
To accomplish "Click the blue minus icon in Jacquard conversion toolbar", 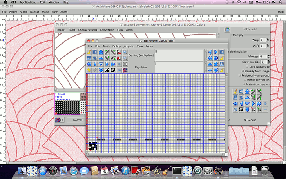I will [x=265, y=110].
